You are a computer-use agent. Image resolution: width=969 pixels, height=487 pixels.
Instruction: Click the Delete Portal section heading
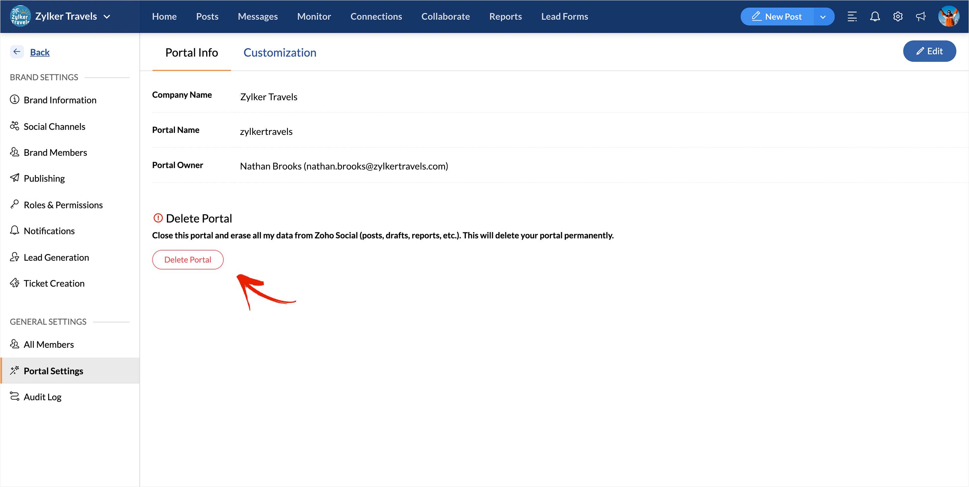pos(199,219)
